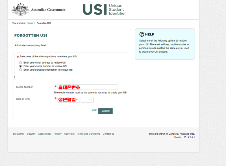Open the Disclaimer footer link
226x166 pixels.
19,134
